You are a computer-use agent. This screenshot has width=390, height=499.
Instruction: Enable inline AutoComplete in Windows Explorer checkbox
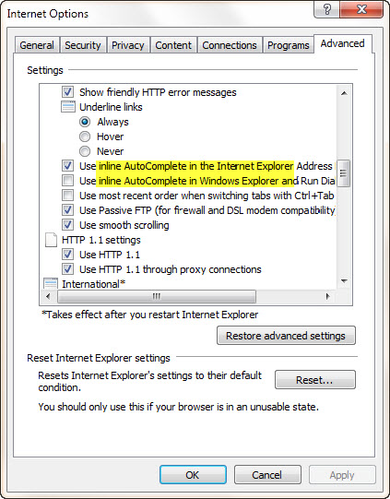[x=67, y=181]
